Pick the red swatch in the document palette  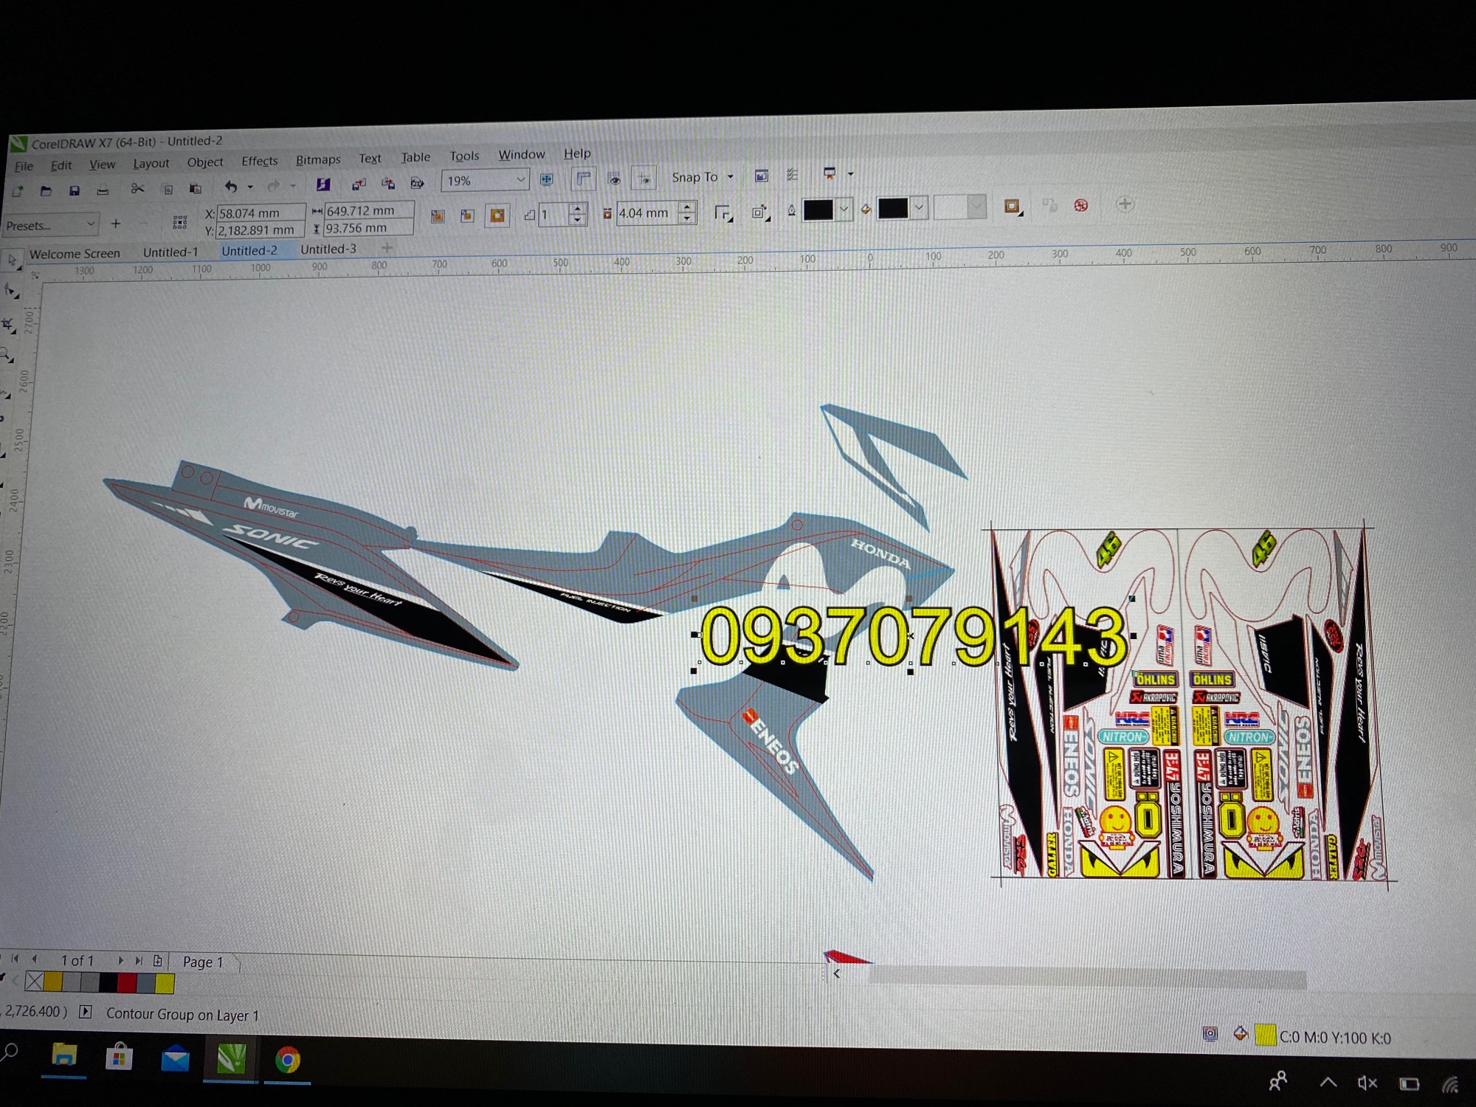coord(127,982)
